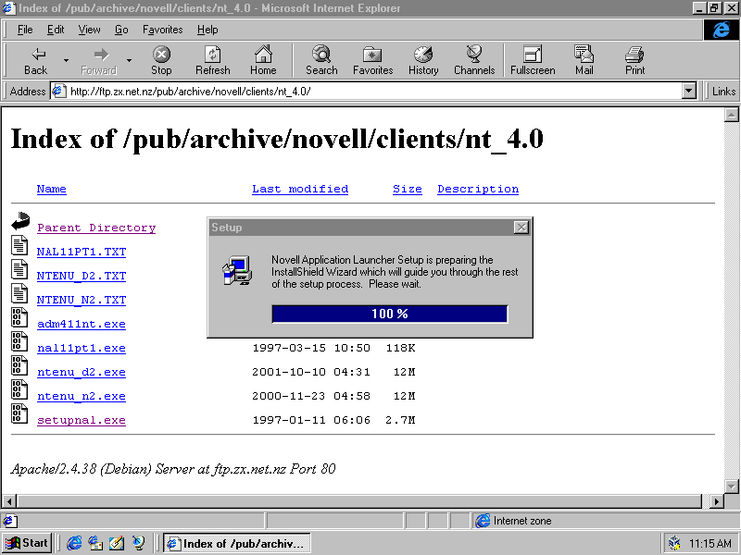Sort listing by the Size link
The height and width of the screenshot is (555, 741).
[408, 189]
